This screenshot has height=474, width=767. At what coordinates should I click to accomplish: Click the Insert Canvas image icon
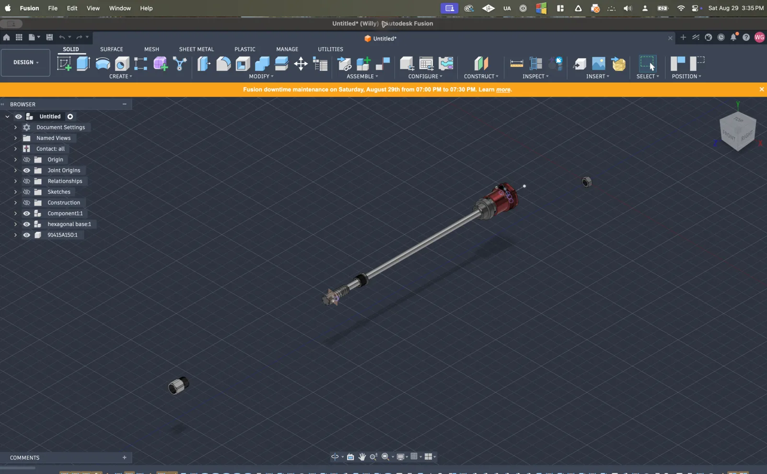tap(599, 64)
